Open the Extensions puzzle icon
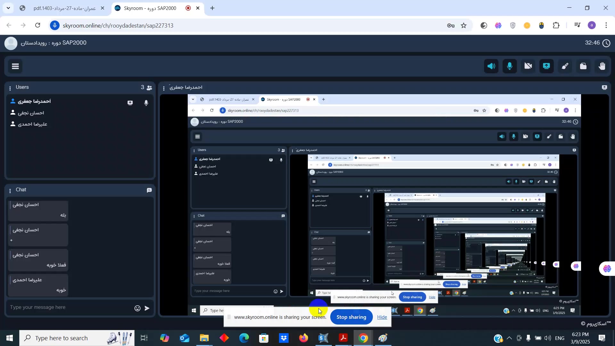Screen dimensions: 615x346 556,26
